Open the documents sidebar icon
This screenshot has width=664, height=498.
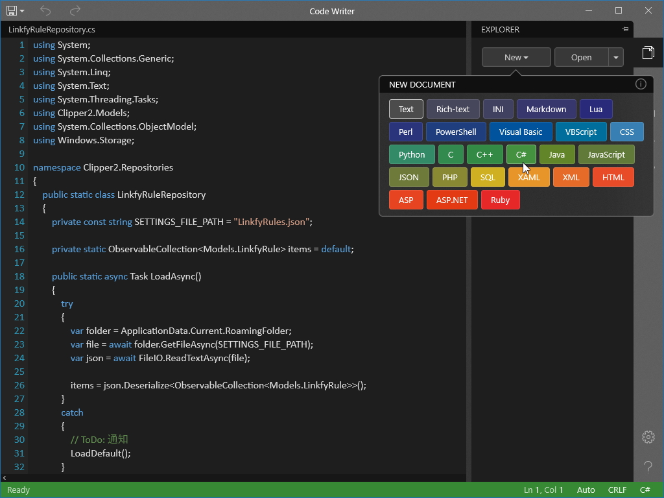pos(648,52)
